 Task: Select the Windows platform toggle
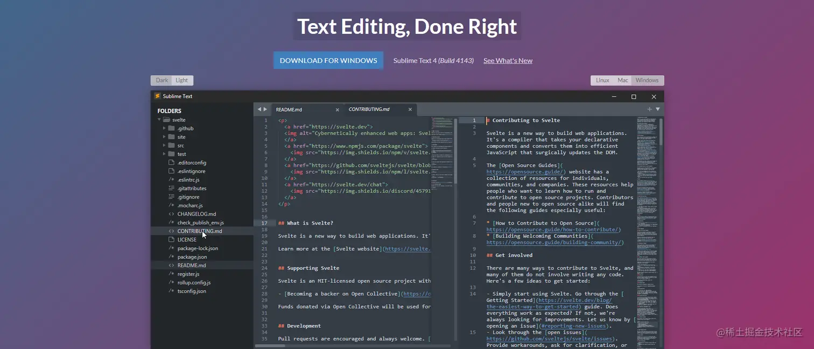click(x=648, y=80)
